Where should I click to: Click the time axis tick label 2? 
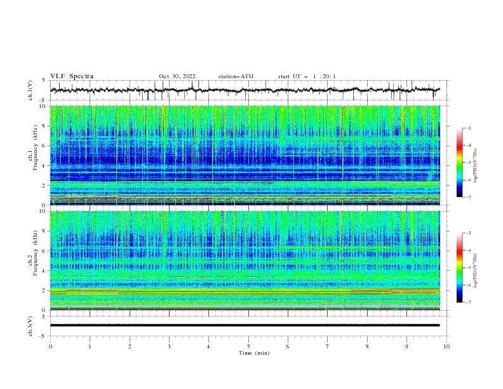[x=130, y=346]
